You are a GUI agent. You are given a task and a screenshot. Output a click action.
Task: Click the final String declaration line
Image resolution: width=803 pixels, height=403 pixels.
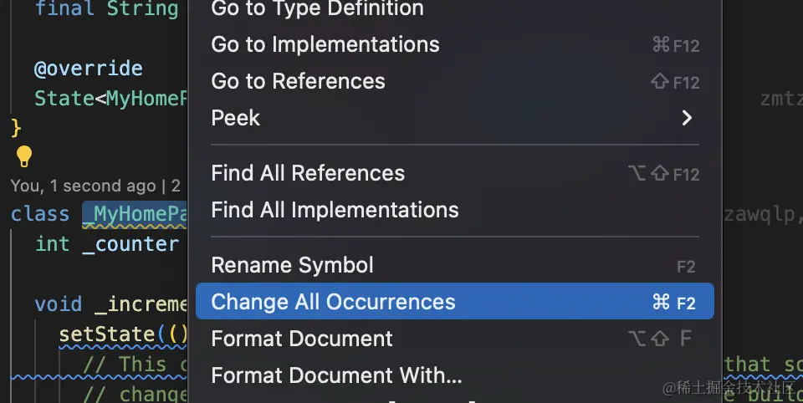click(106, 9)
